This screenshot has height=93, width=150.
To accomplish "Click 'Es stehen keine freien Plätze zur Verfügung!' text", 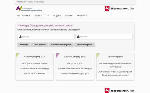I will pos(75,69).
